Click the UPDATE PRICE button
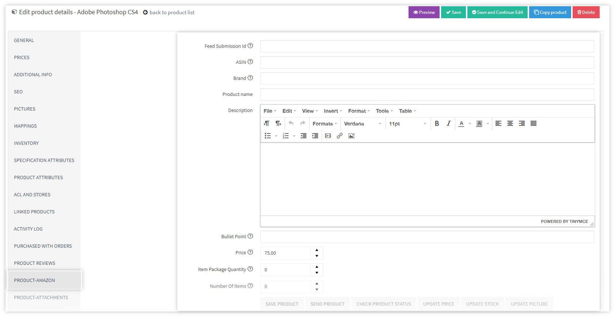 (x=439, y=304)
